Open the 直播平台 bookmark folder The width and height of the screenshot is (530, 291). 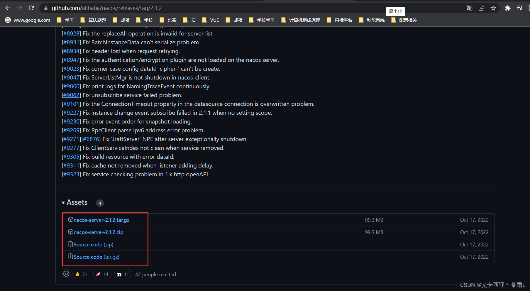[x=340, y=20]
